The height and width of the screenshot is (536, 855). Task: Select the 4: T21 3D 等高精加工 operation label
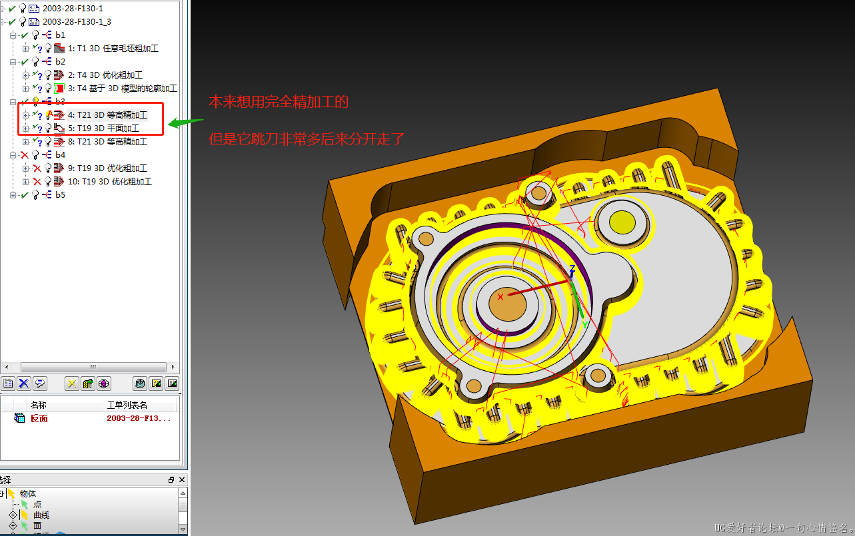coord(107,115)
